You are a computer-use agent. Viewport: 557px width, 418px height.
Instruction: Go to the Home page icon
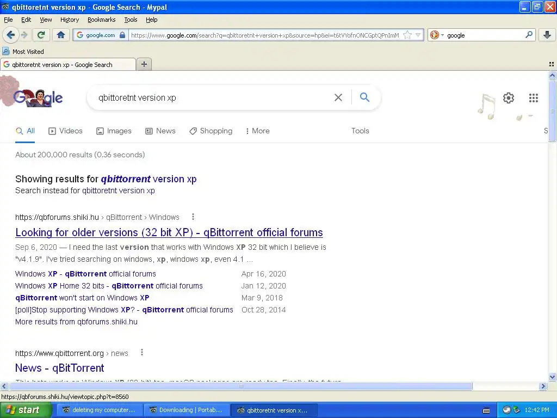click(61, 35)
